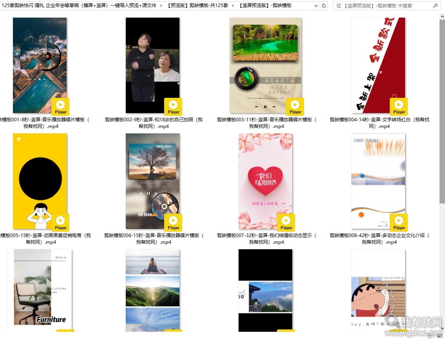Screen dimensions: 445x340
Task: Click the scrollbar up arrow at top right
Action: (442, 16)
